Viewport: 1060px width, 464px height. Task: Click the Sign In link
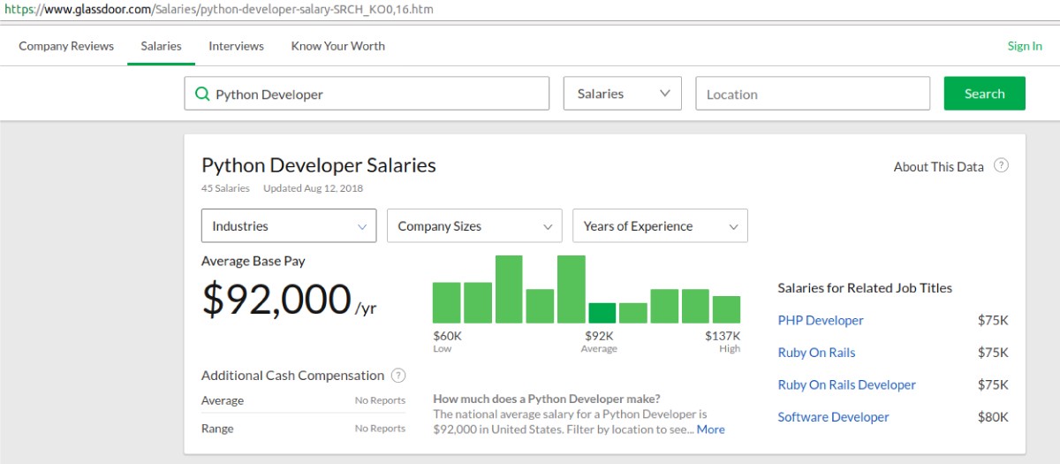pyautogui.click(x=1025, y=46)
